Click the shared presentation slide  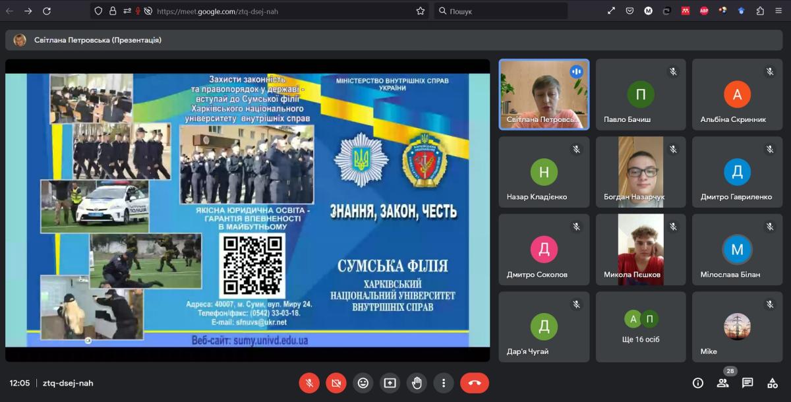[x=247, y=210]
